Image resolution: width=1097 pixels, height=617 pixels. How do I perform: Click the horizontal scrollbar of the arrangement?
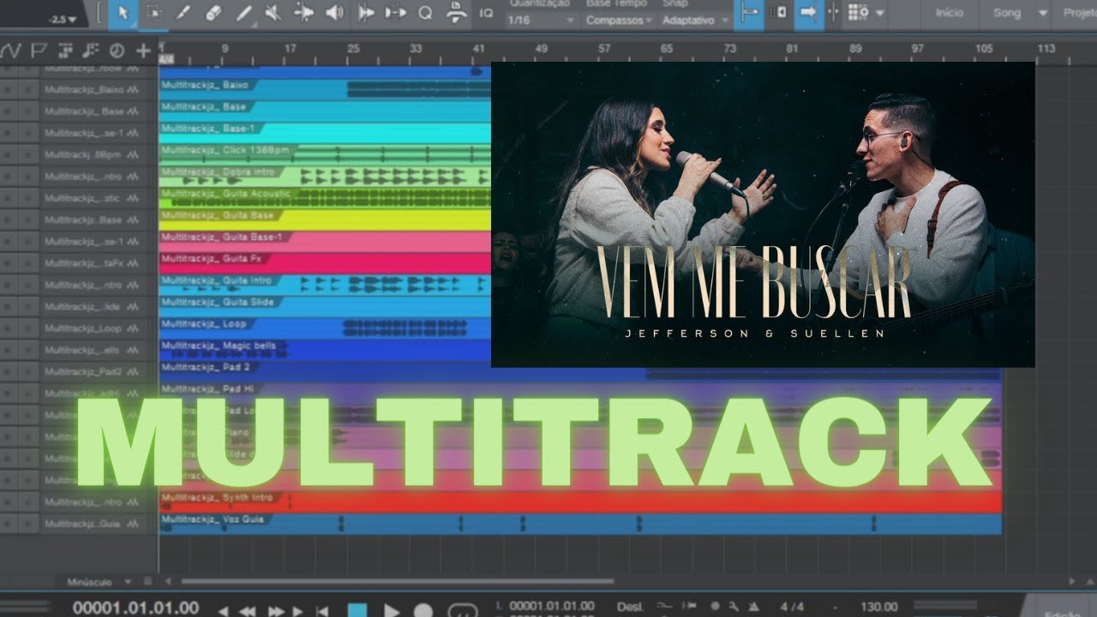point(397,582)
